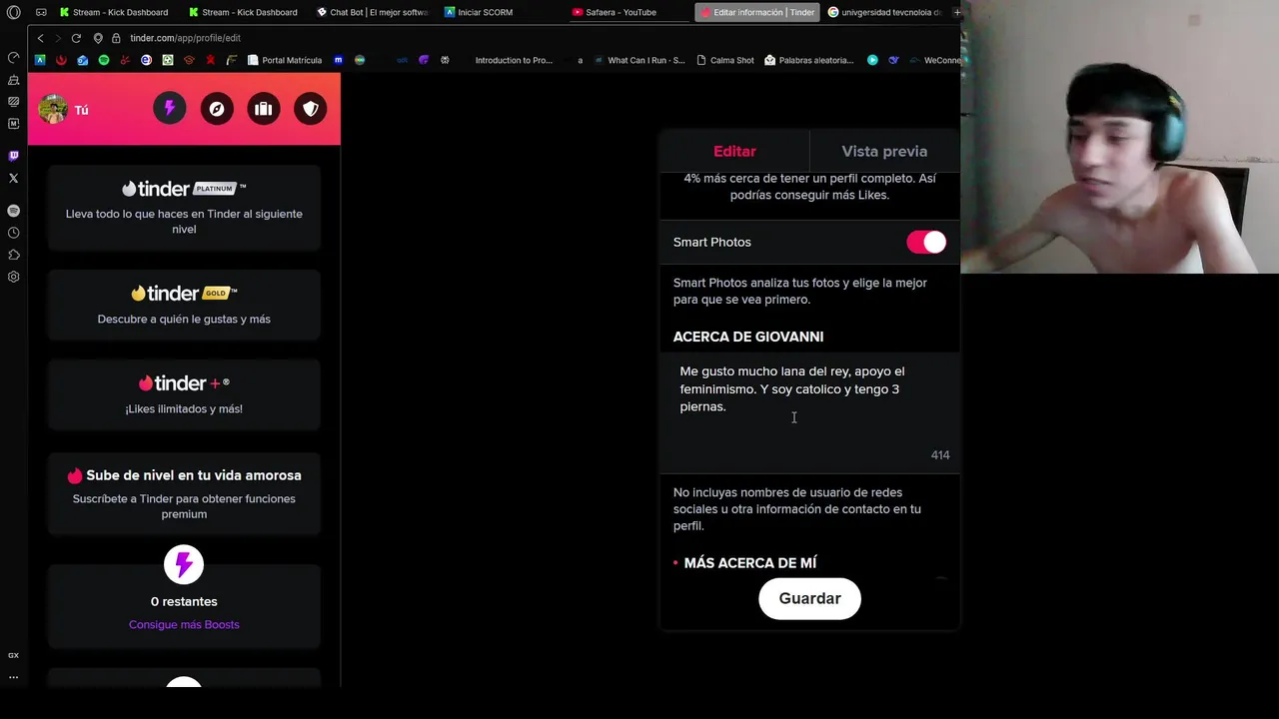Open the Spotify bookmark icon
Image resolution: width=1279 pixels, height=719 pixels.
pos(104,60)
